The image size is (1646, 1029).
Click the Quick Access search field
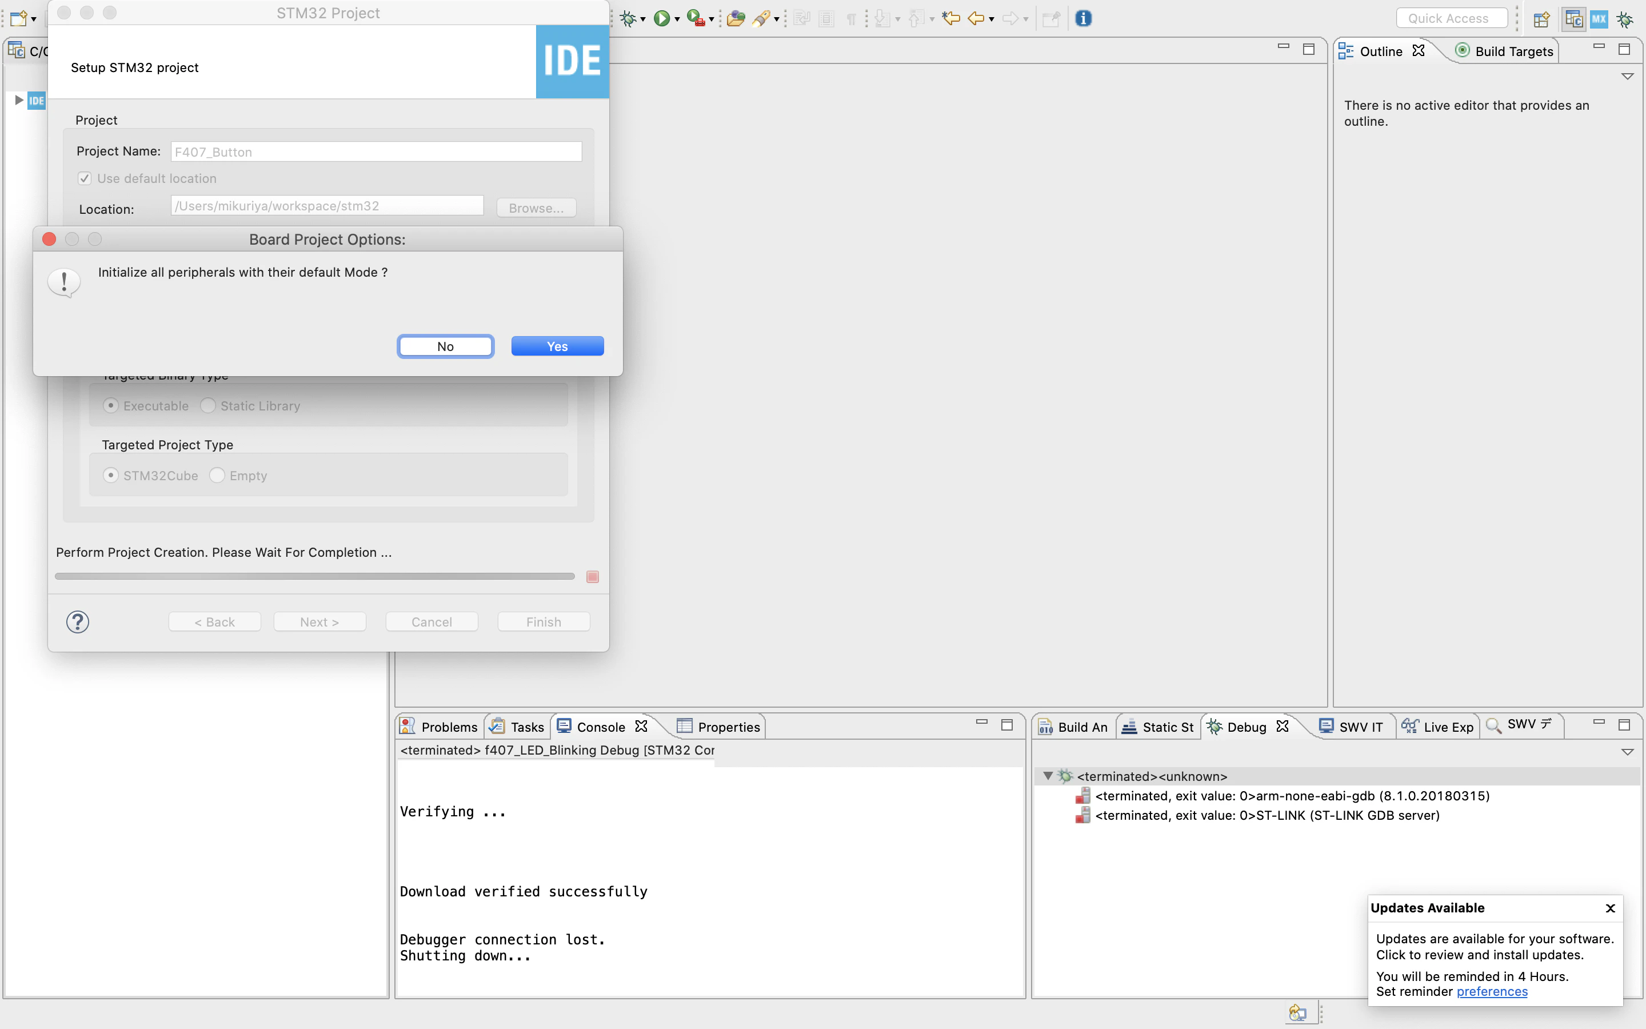click(1452, 18)
